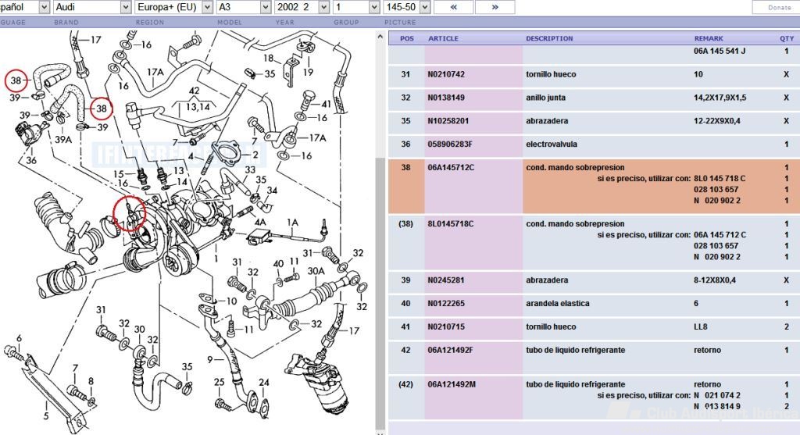Viewport: 800px width, 435px height.
Task: Click the QTY column header
Action: tap(787, 38)
